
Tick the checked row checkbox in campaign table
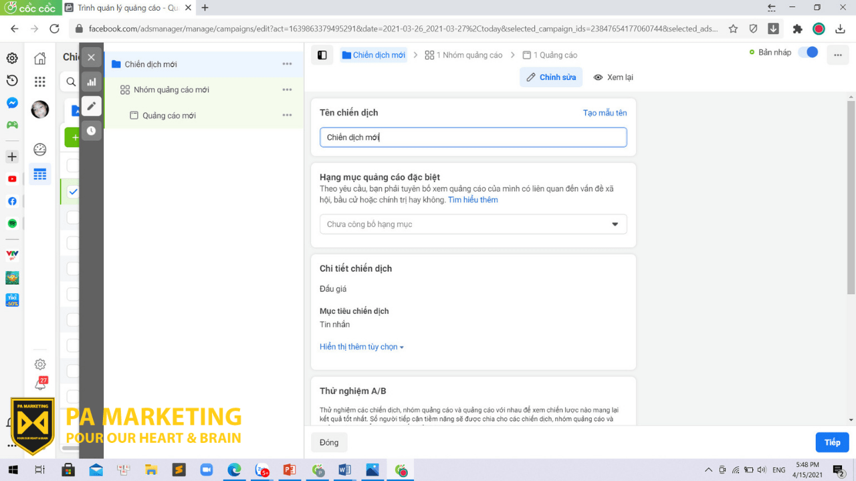(73, 192)
